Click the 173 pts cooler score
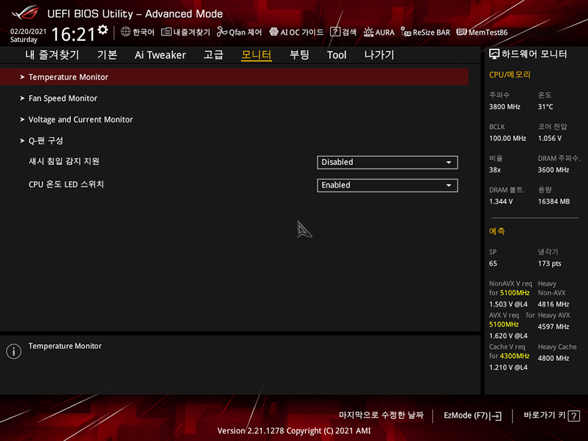Screen dimensions: 588x441 pyautogui.click(x=549, y=264)
